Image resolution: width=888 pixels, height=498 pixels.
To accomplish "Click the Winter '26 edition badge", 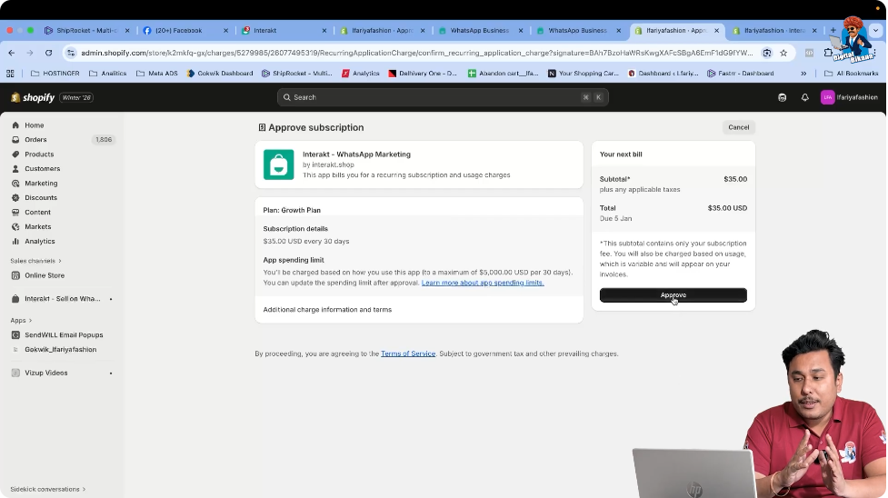I will click(76, 97).
